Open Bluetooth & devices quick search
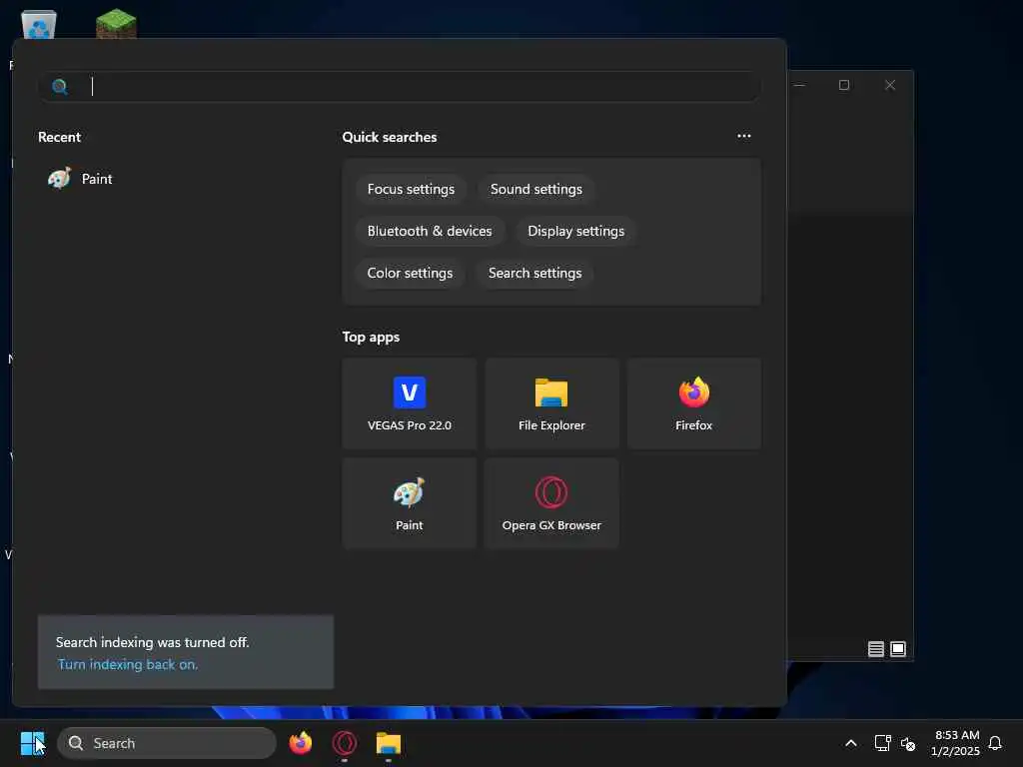 coord(430,231)
